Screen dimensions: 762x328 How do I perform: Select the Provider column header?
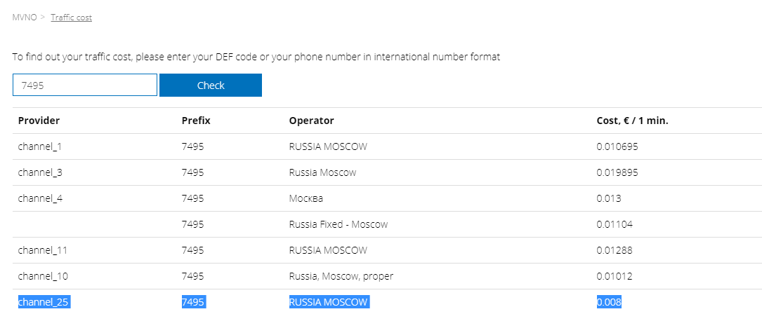39,121
